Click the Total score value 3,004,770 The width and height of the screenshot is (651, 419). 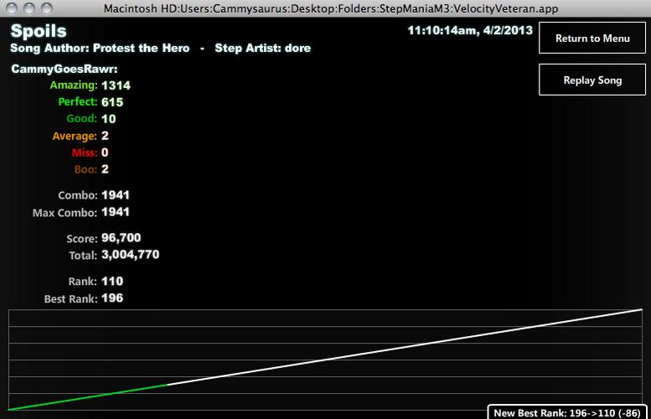click(131, 255)
